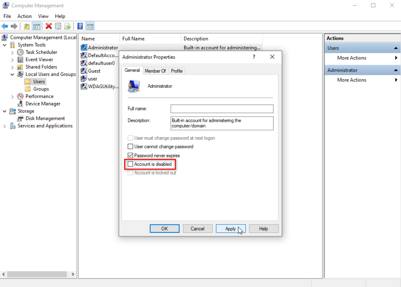Click the dialog's Help button

[263, 229]
